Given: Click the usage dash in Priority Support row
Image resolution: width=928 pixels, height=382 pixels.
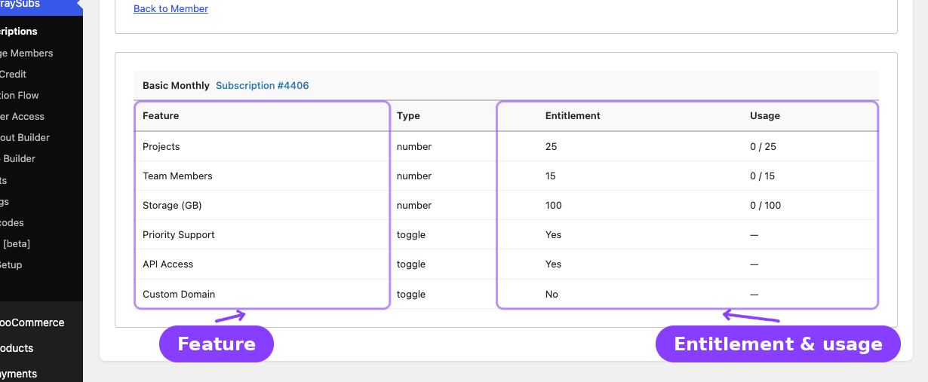Looking at the screenshot, I should 754,234.
